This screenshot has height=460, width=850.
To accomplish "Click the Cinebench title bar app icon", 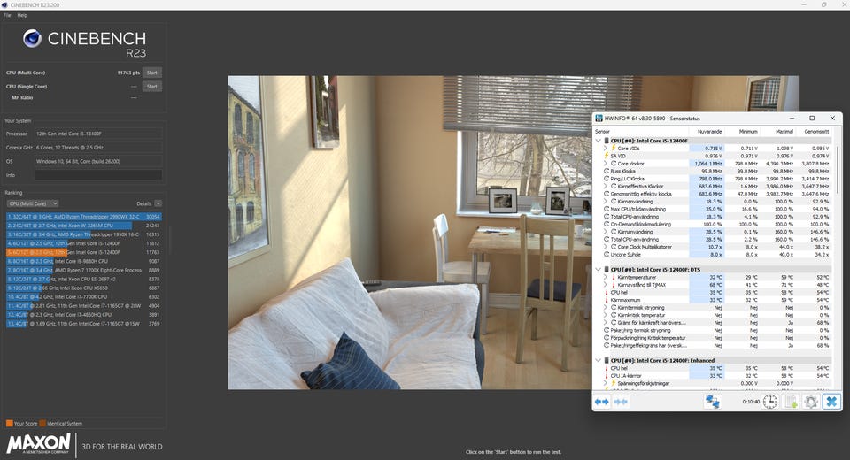I will [x=4, y=4].
